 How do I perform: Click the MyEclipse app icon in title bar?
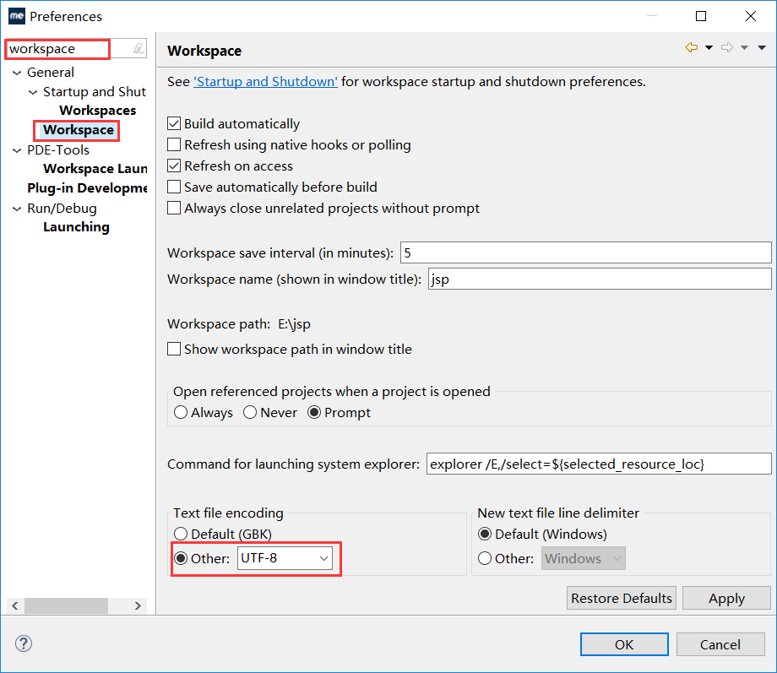click(x=16, y=16)
